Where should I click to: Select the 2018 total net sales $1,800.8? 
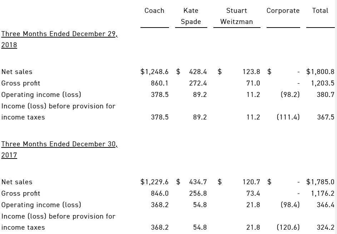[320, 72]
